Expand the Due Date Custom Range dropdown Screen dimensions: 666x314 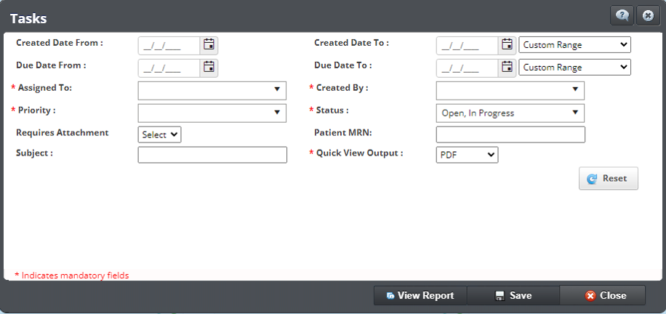coord(574,68)
